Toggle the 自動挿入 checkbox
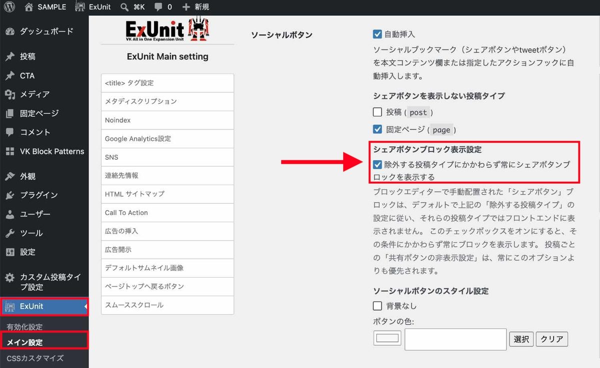Image resolution: width=600 pixels, height=368 pixels. (x=377, y=34)
